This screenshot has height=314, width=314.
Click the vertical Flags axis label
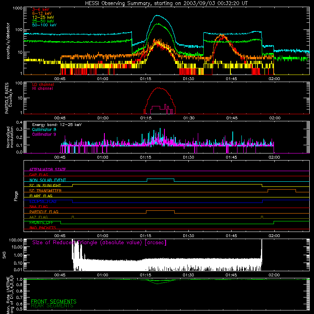(16, 196)
